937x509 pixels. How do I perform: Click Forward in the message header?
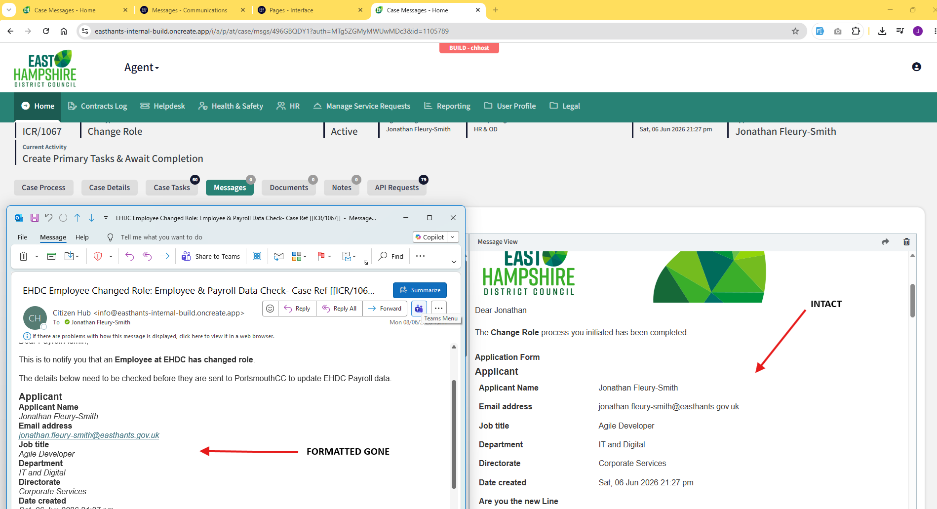tap(385, 309)
